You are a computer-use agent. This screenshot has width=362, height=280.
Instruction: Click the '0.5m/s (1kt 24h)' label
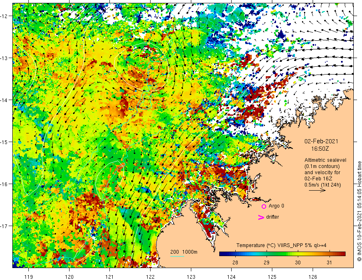[x=323, y=185]
